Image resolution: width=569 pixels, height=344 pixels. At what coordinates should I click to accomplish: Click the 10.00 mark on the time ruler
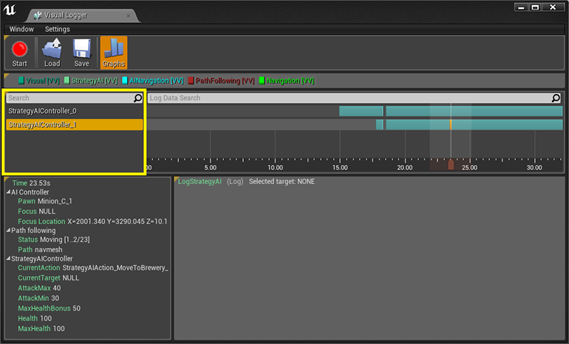click(x=275, y=167)
